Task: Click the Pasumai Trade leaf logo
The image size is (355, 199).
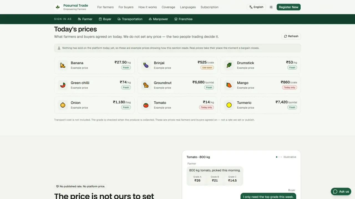Action: 58,7
